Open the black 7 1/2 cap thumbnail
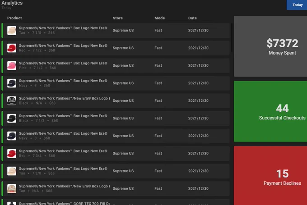Image resolution: width=307 pixels, height=205 pixels. (x=12, y=118)
